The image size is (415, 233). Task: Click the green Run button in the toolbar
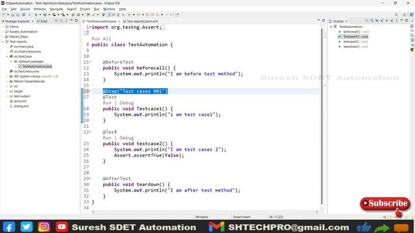[45, 15]
